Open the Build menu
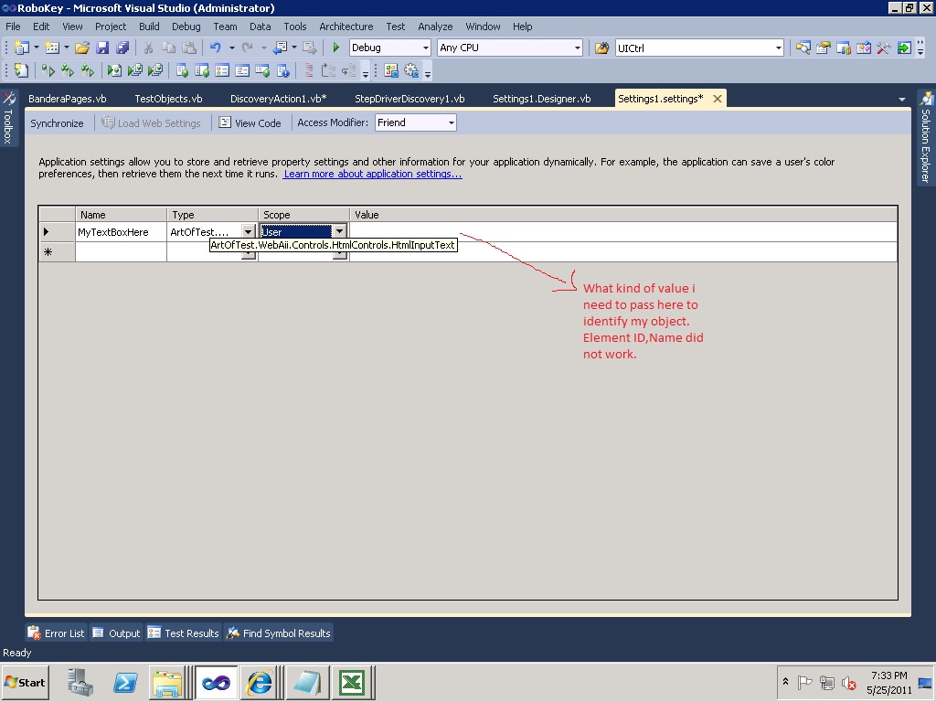The height and width of the screenshot is (702, 936). 149,27
